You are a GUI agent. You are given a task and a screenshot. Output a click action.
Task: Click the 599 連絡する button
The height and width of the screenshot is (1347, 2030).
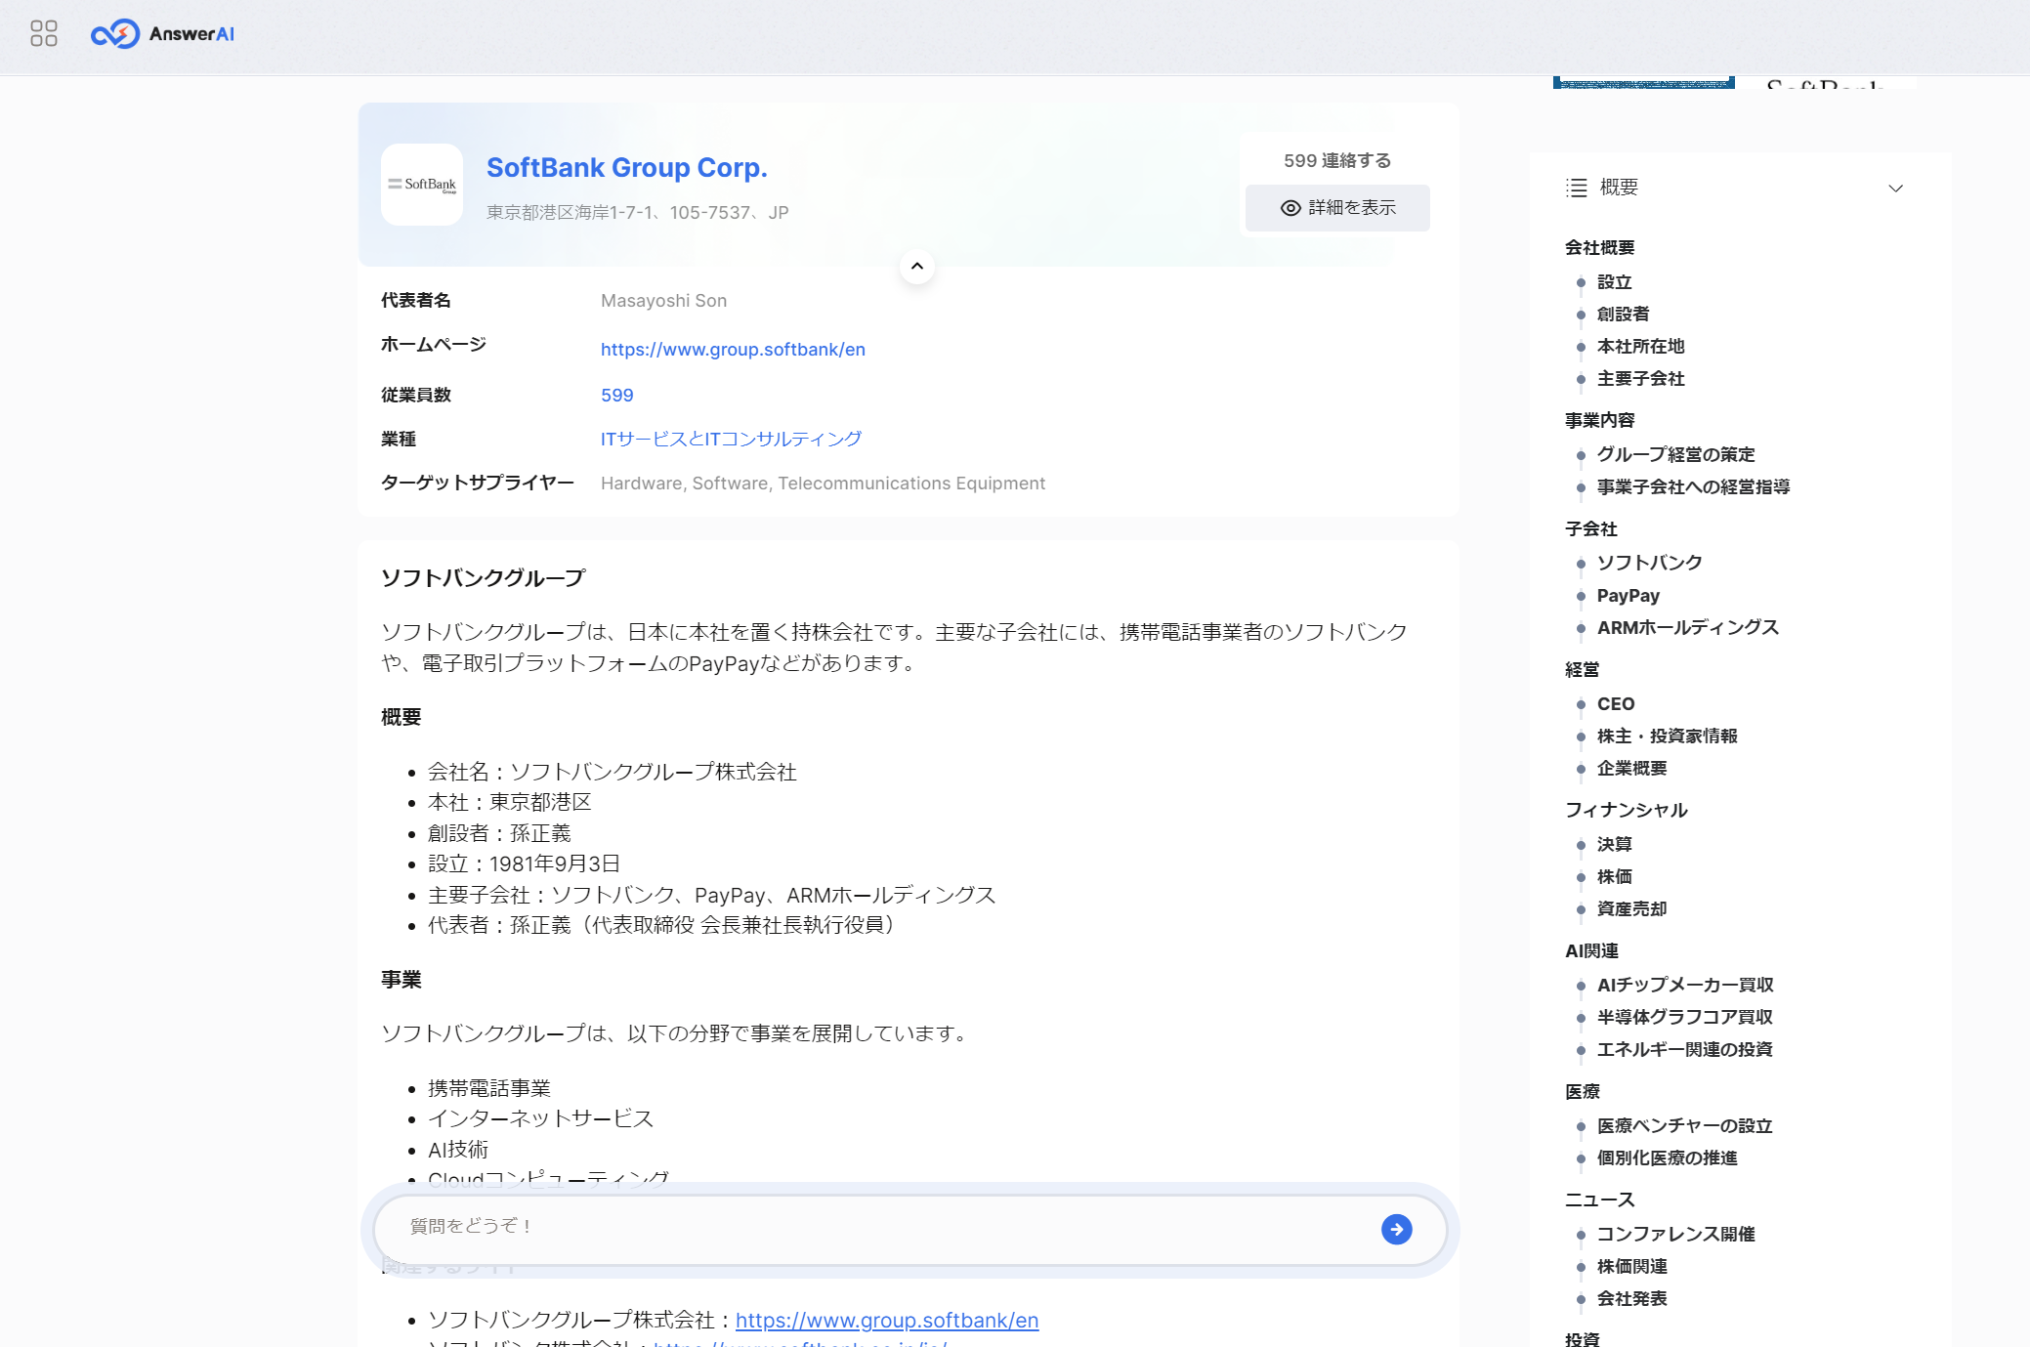click(1336, 160)
